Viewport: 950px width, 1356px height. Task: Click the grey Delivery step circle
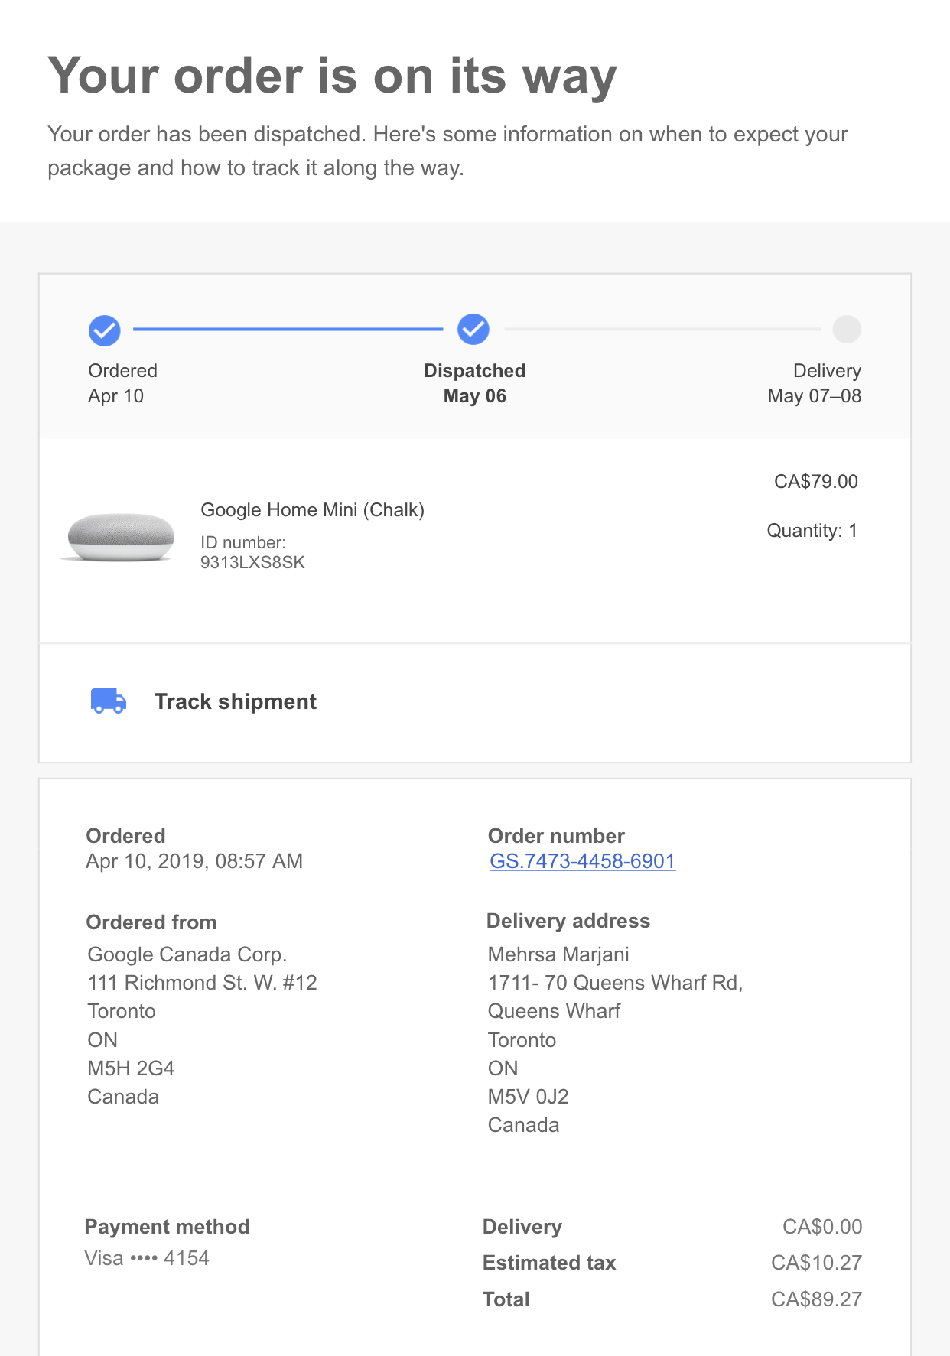click(x=847, y=330)
